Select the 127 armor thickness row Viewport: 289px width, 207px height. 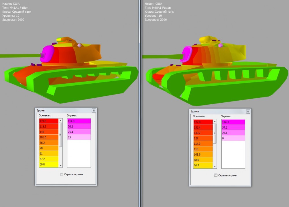point(203,138)
